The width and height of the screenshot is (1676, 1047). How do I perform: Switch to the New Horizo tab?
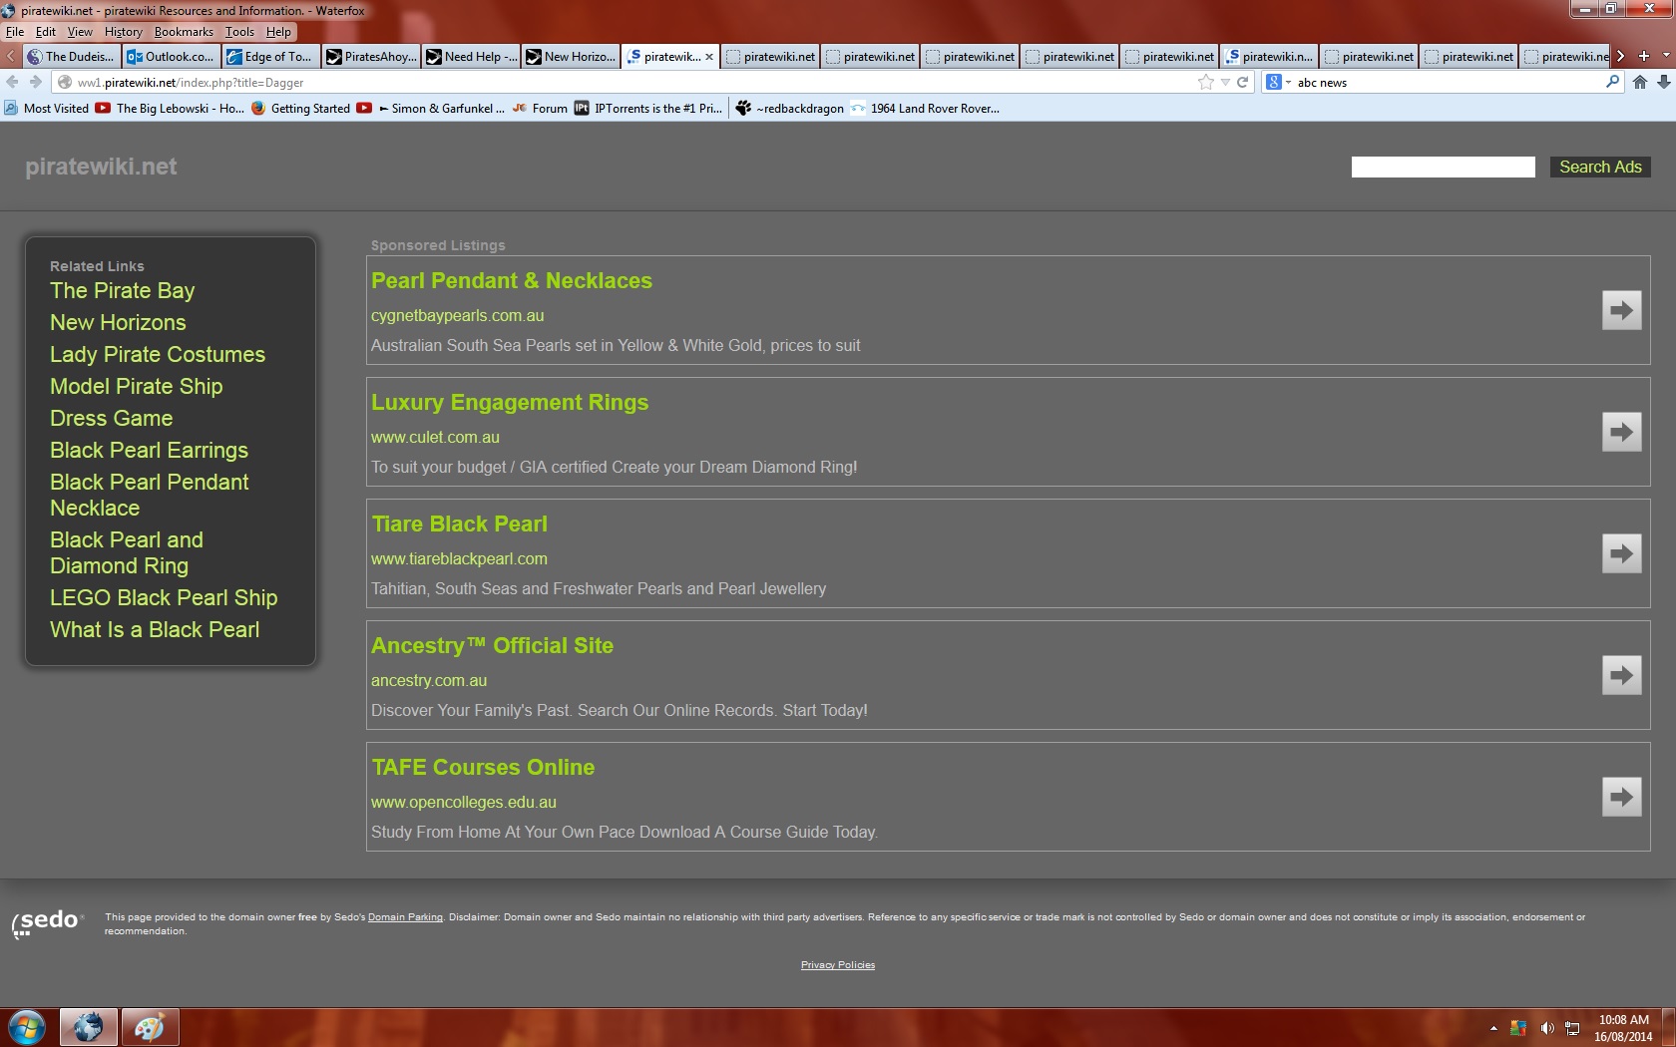570,56
